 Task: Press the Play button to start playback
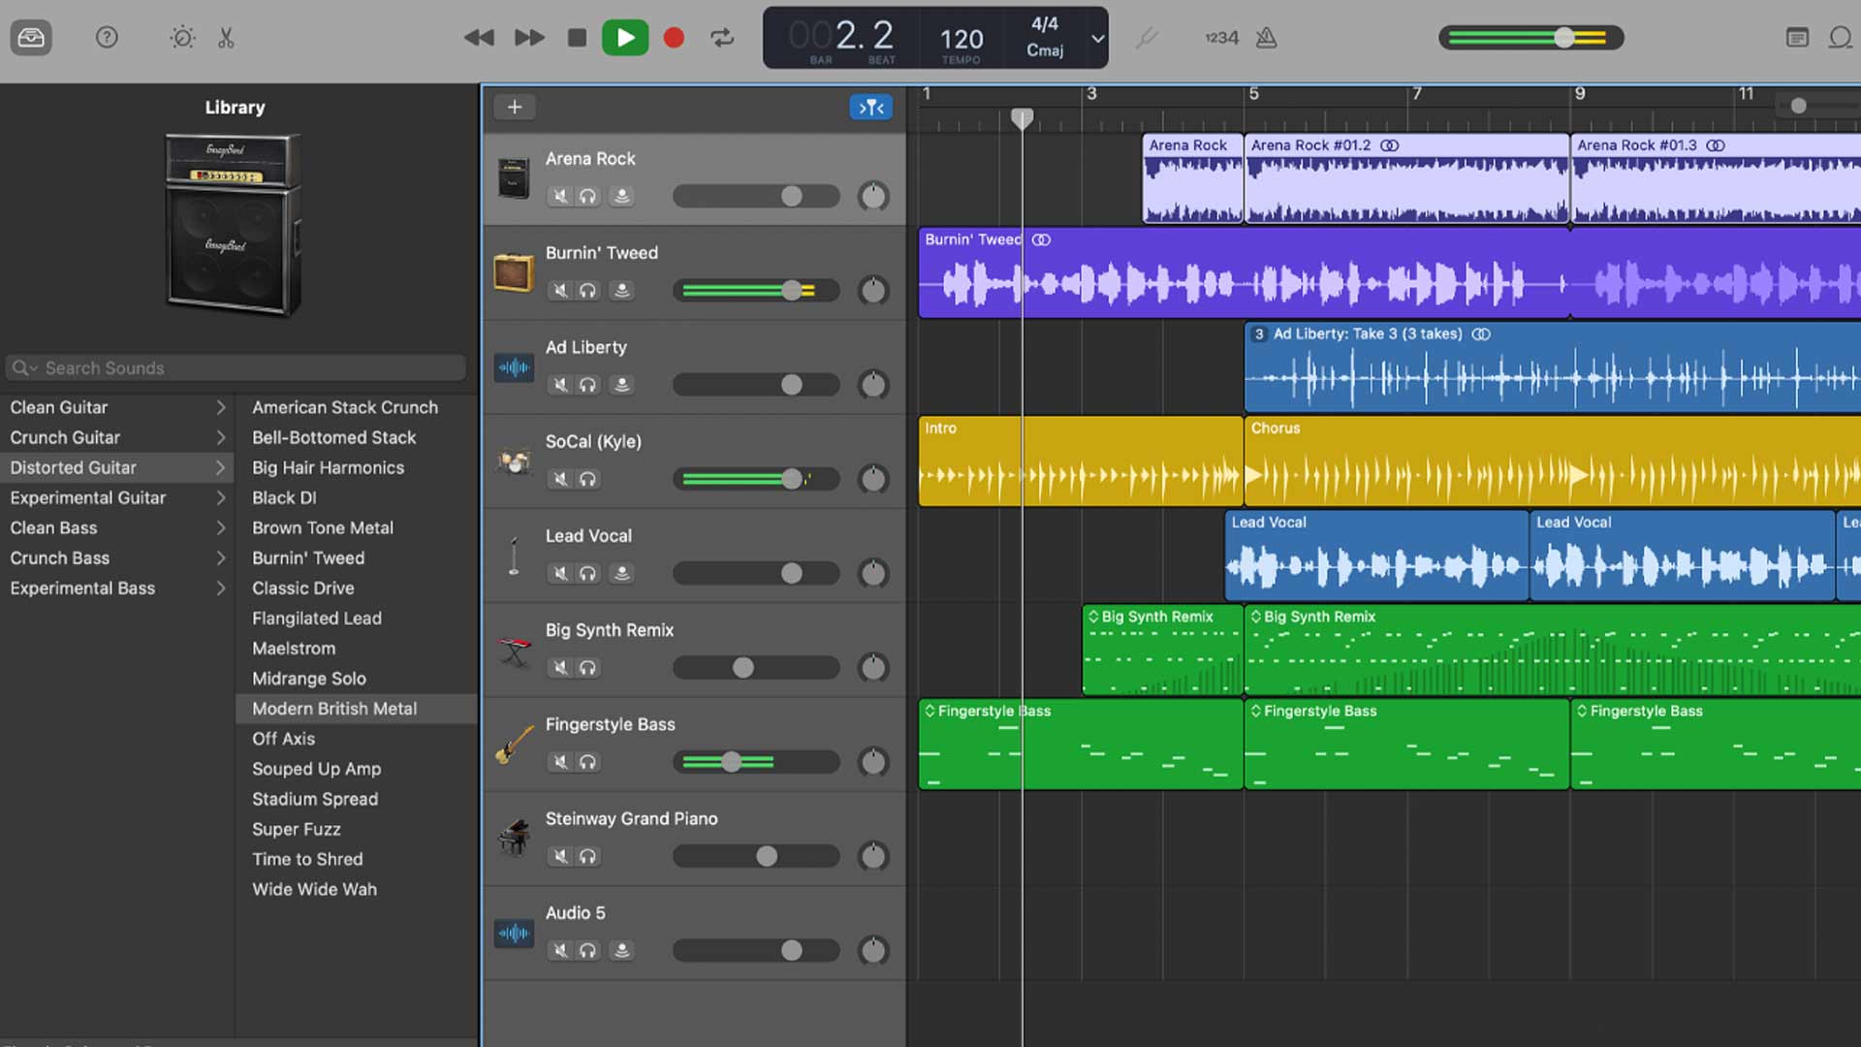(625, 37)
